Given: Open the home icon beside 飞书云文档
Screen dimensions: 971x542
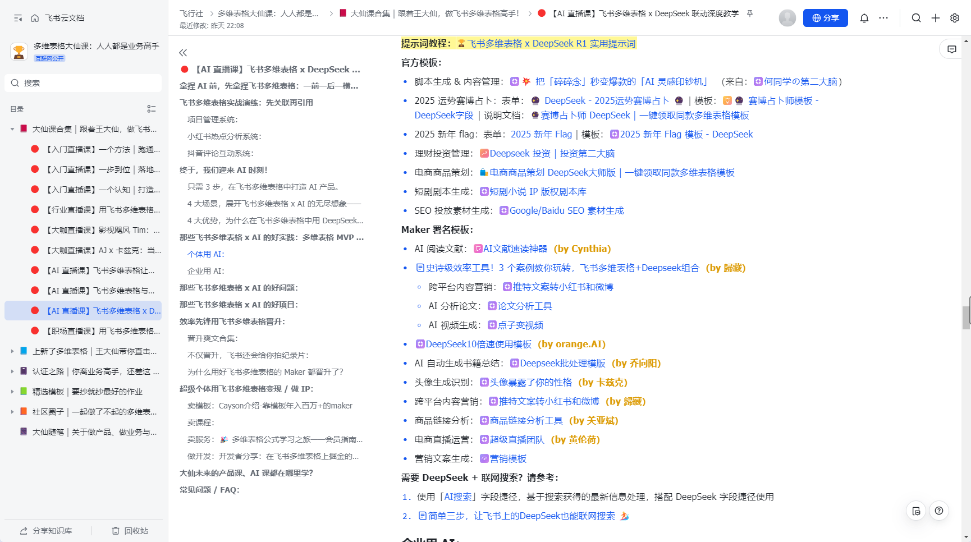Looking at the screenshot, I should pyautogui.click(x=35, y=18).
